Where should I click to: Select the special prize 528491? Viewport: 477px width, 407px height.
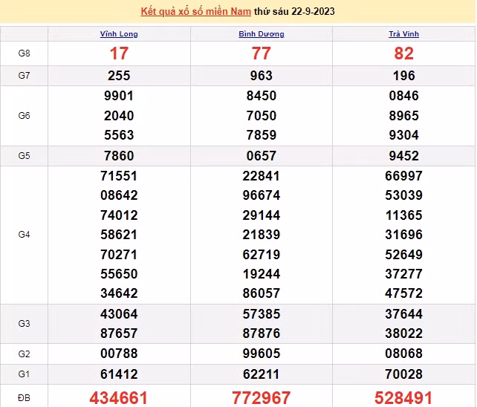403,398
